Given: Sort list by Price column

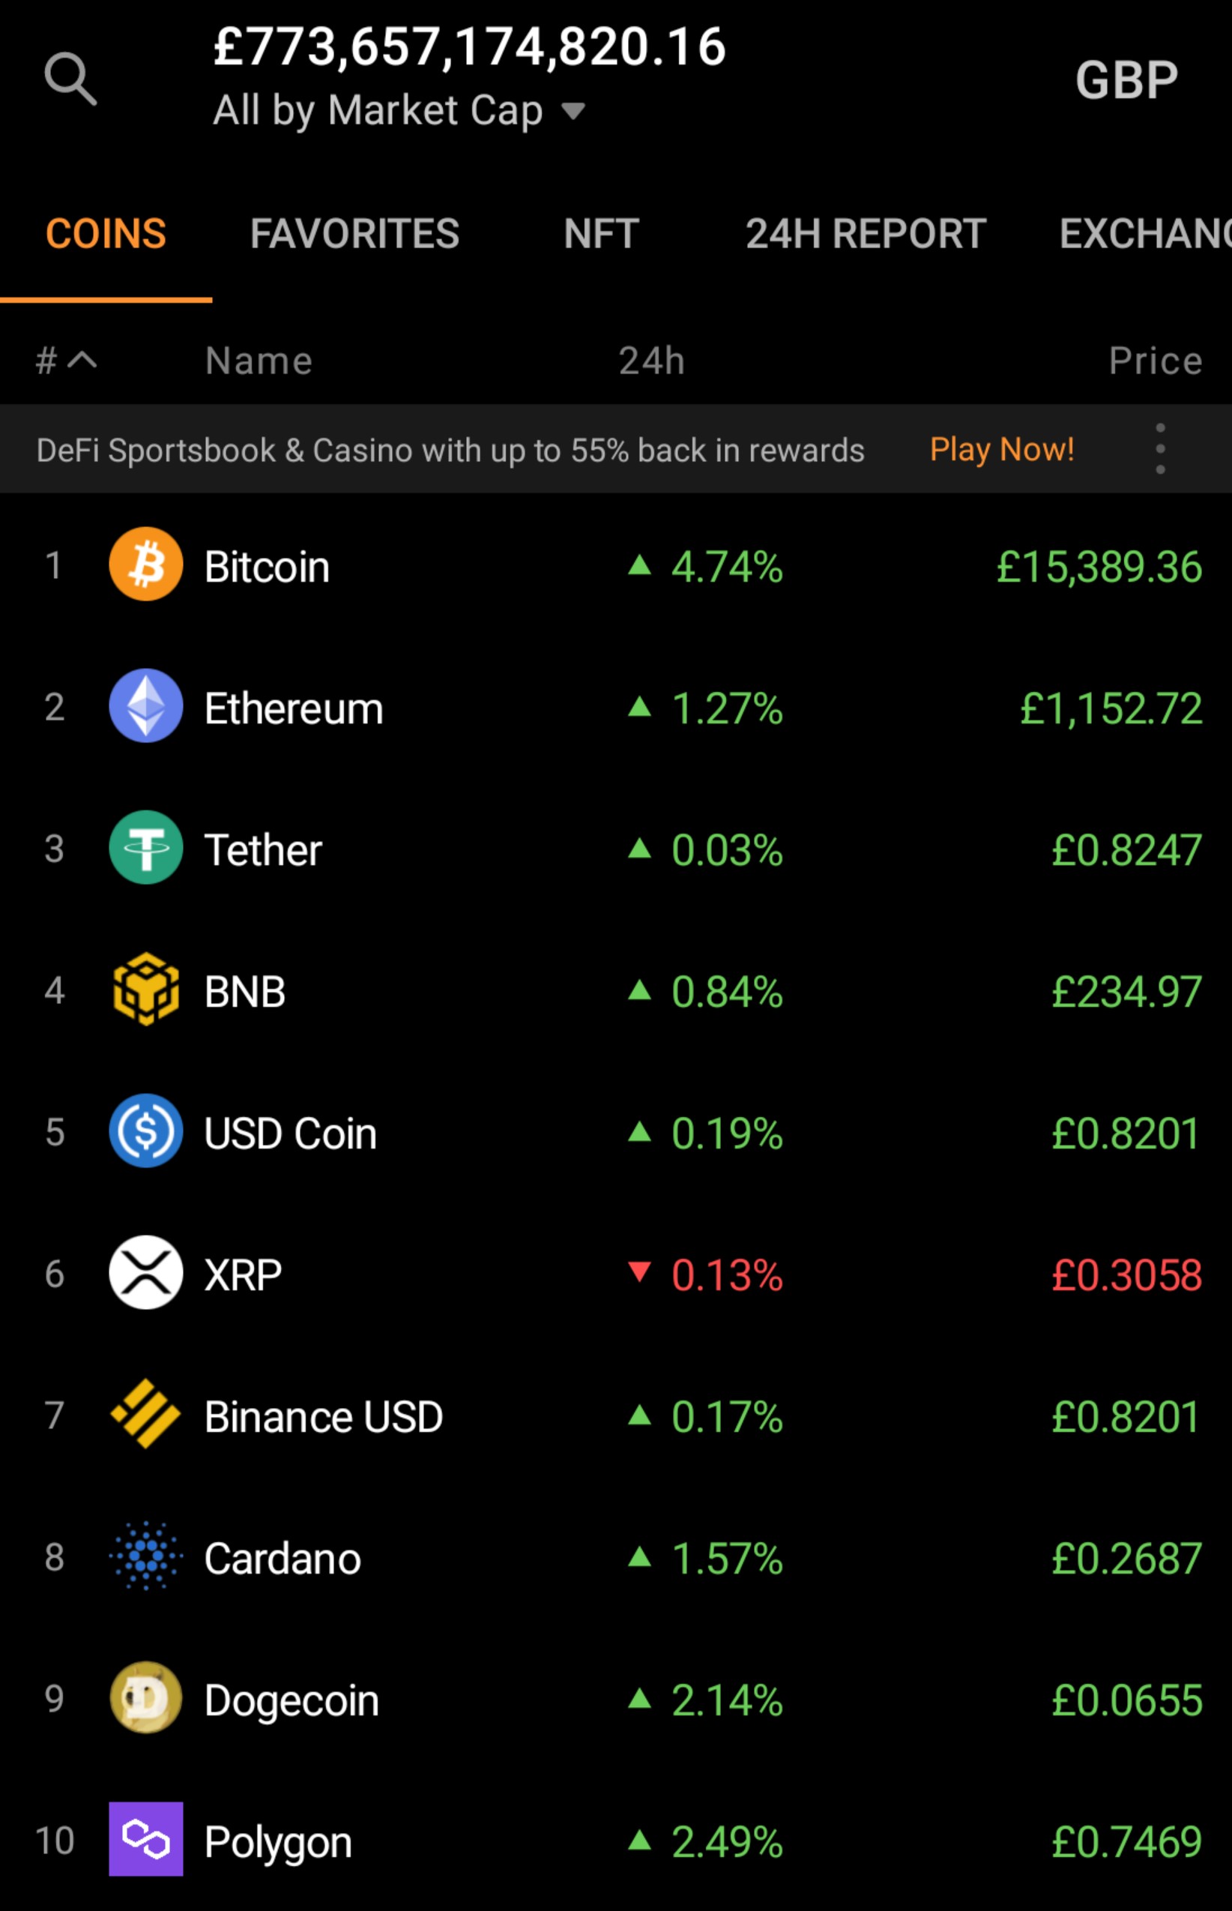Looking at the screenshot, I should point(1156,361).
